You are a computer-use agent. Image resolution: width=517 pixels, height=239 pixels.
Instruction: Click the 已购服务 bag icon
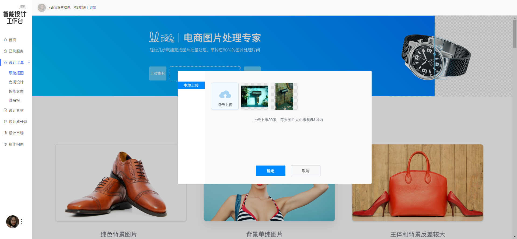(x=5, y=51)
